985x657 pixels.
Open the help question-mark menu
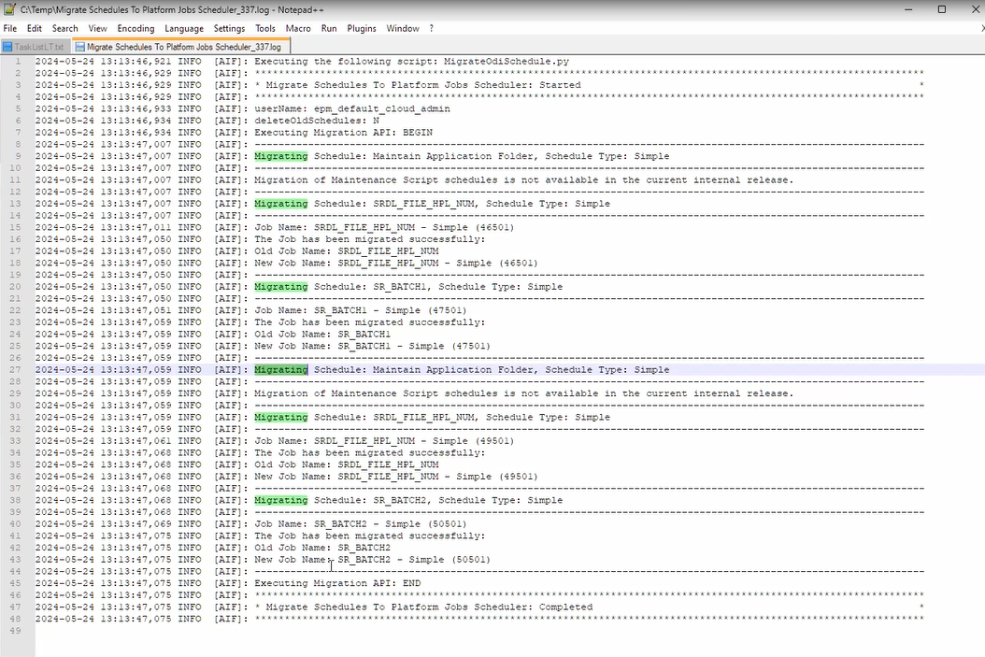[x=431, y=28]
